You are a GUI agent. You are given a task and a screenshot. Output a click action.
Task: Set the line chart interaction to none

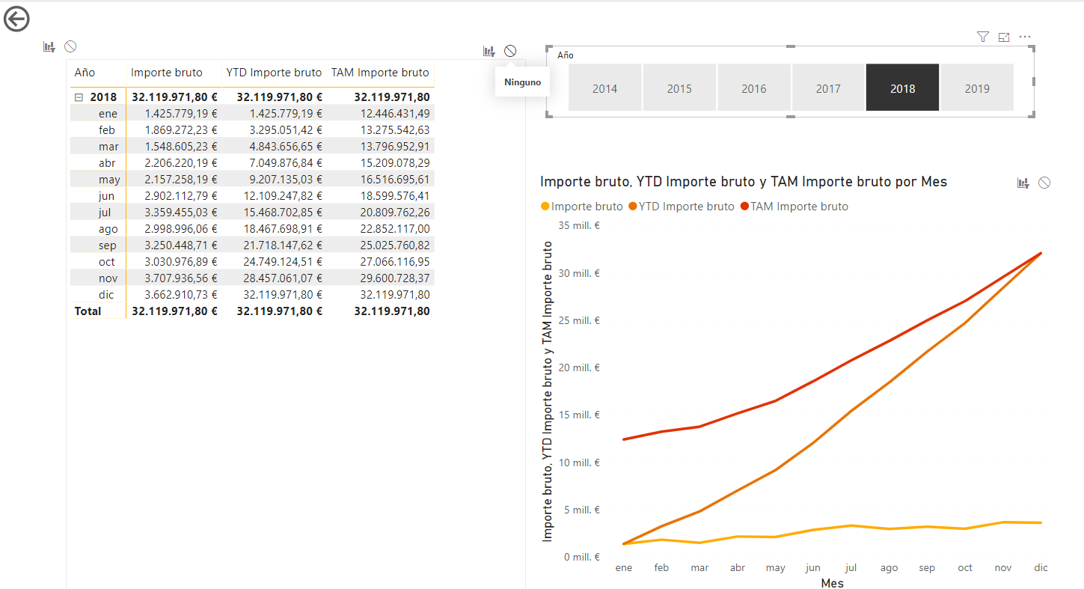point(1044,183)
